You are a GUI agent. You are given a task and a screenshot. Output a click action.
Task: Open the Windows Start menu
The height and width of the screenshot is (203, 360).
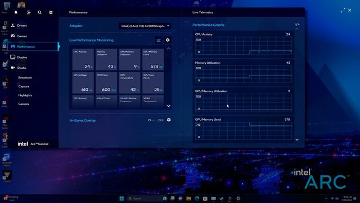pyautogui.click(x=121, y=198)
